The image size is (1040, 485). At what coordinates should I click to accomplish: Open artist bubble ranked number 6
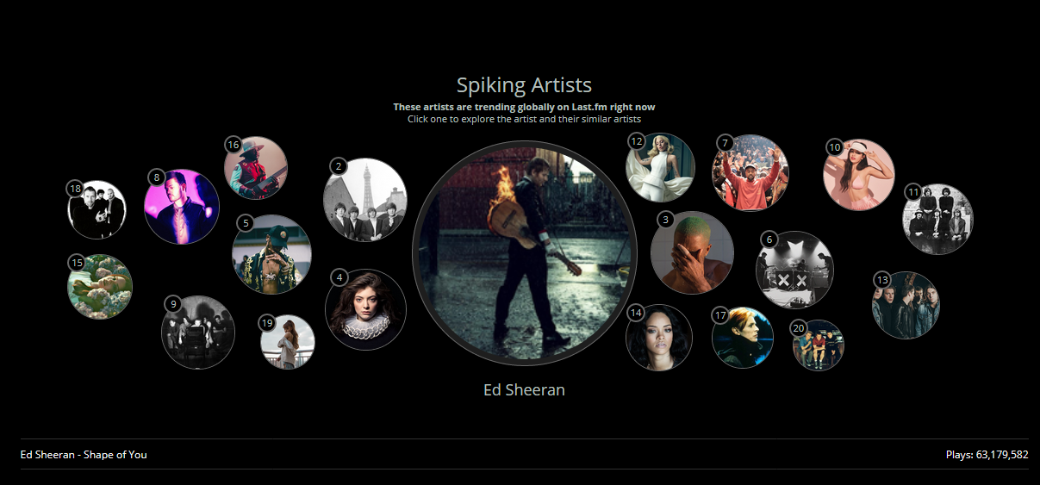tap(794, 270)
